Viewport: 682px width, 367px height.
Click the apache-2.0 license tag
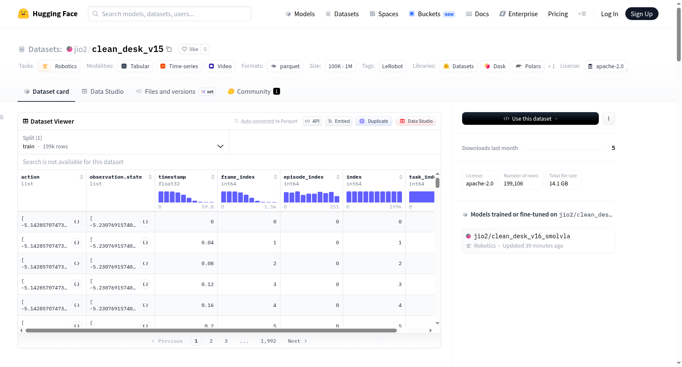pos(606,66)
